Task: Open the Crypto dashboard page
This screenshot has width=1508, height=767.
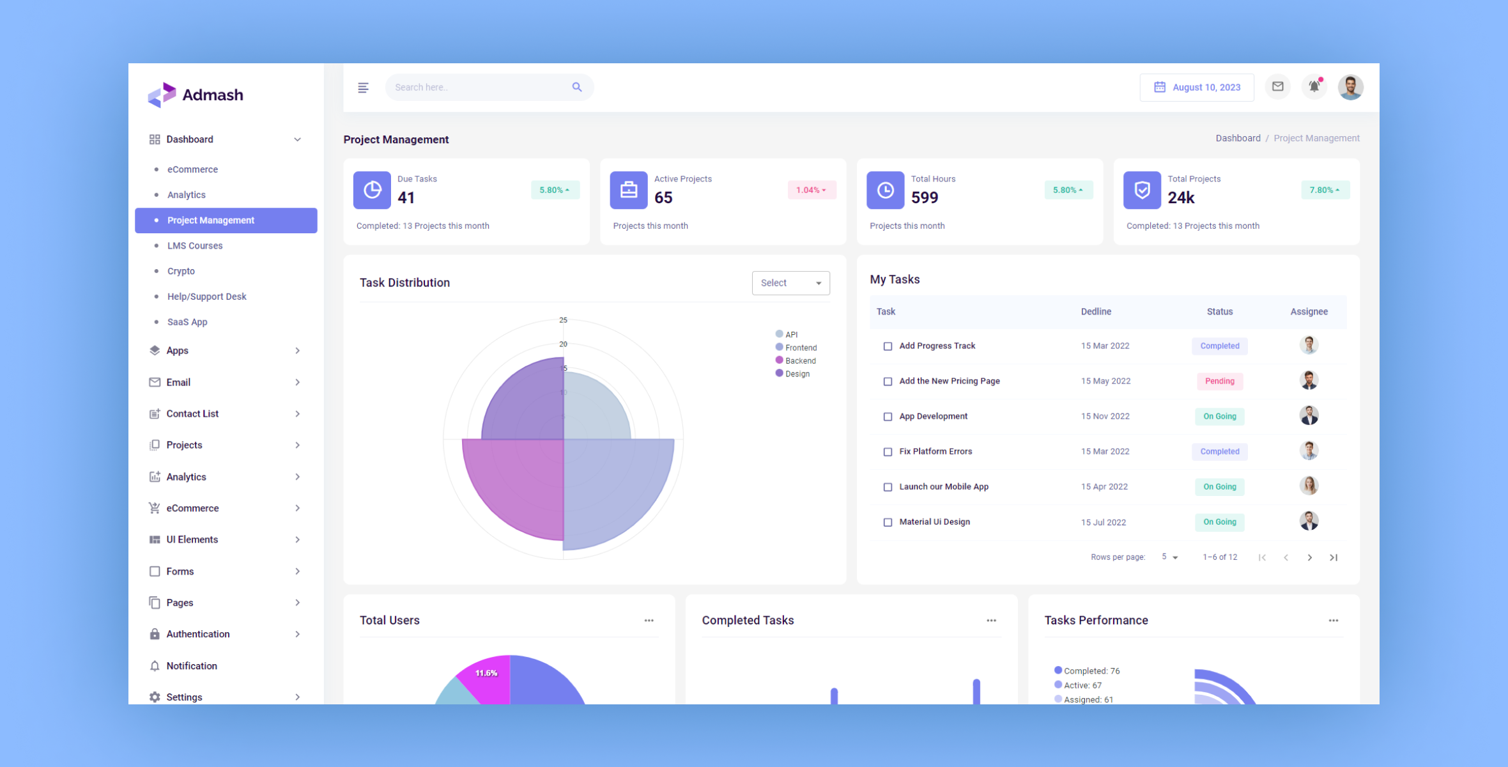Action: pyautogui.click(x=181, y=271)
